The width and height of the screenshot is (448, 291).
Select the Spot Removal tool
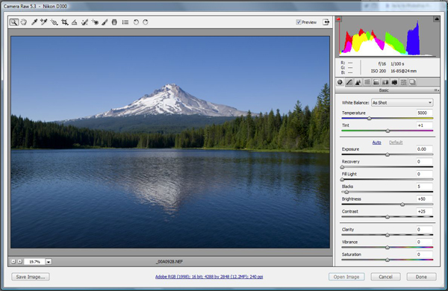tap(84, 22)
